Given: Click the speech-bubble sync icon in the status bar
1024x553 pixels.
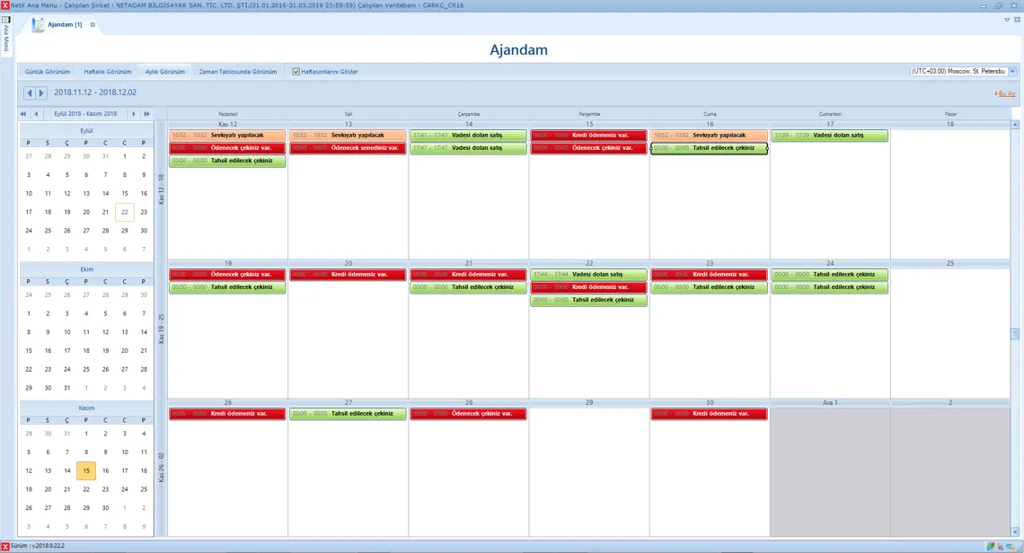Looking at the screenshot, I should tap(1010, 546).
